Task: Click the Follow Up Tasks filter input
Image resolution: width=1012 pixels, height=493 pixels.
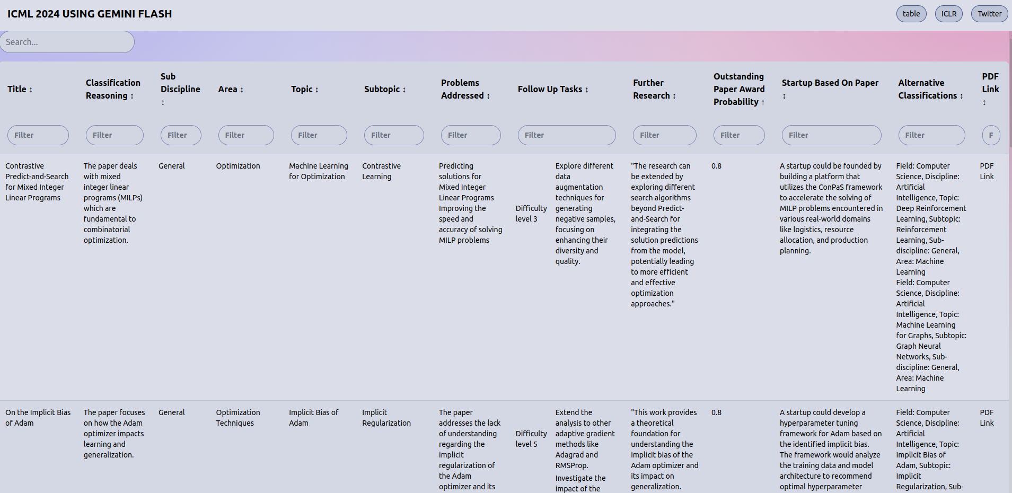Action: coord(567,135)
